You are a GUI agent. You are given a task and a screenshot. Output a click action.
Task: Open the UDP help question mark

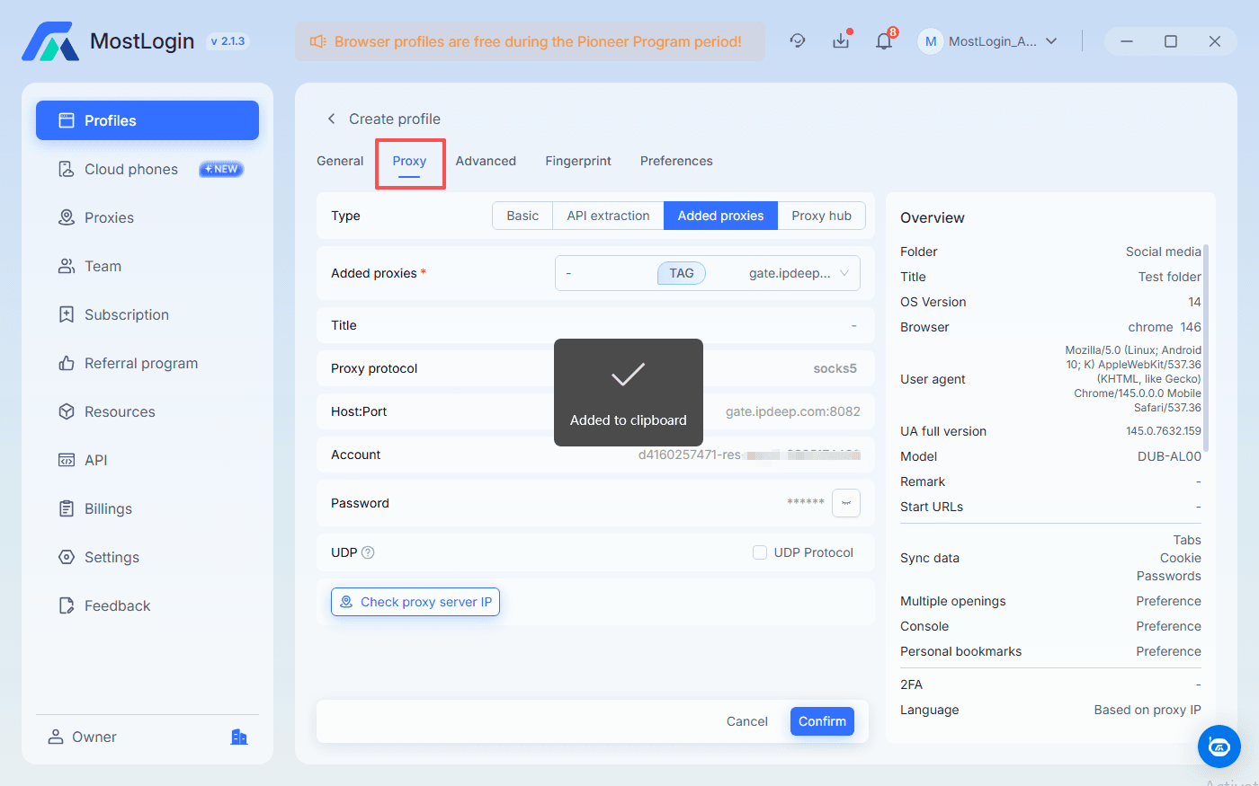(x=366, y=552)
